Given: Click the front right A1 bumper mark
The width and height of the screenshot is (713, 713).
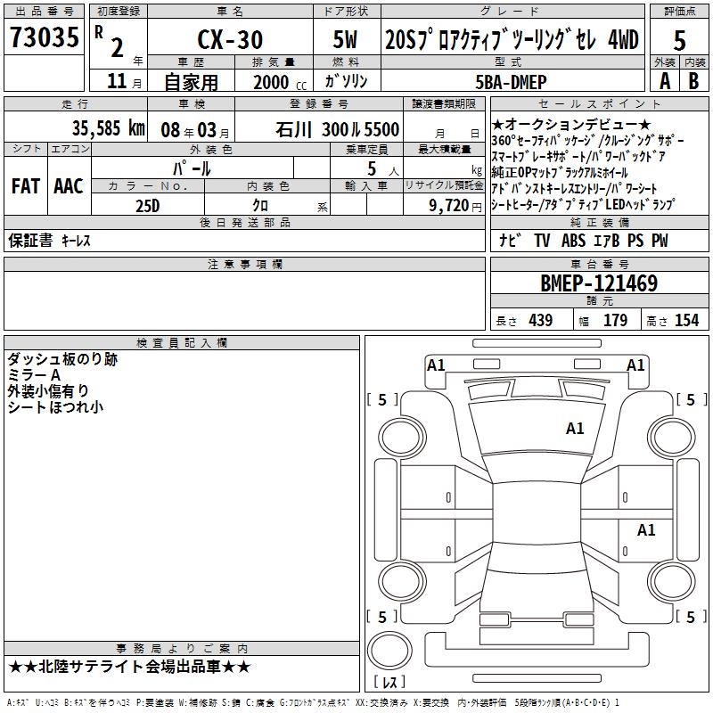Looking at the screenshot, I should tap(635, 365).
